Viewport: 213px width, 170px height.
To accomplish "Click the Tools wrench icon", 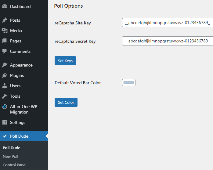I will pyautogui.click(x=5, y=96).
